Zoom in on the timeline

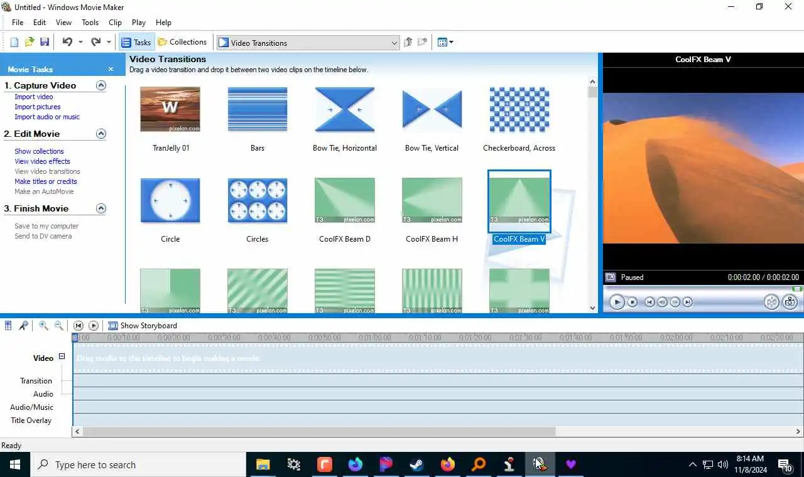(x=43, y=325)
